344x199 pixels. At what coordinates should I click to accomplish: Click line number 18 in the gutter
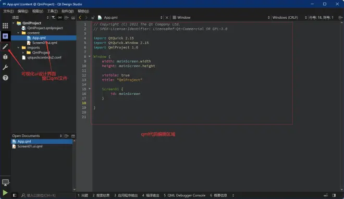pyautogui.click(x=84, y=103)
